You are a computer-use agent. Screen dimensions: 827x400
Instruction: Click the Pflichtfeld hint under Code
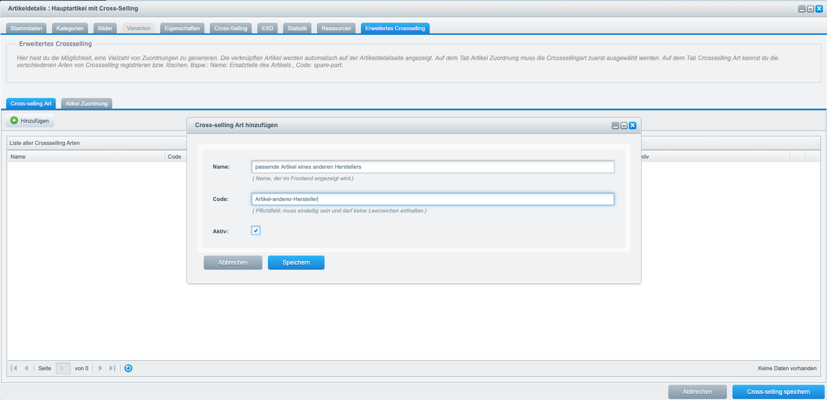pos(339,211)
